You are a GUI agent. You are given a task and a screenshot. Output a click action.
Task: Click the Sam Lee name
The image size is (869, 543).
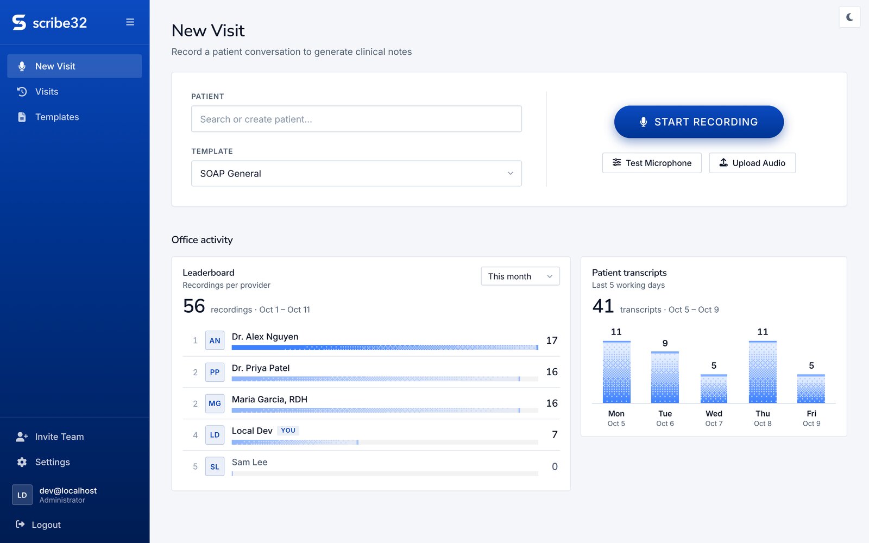pos(249,462)
